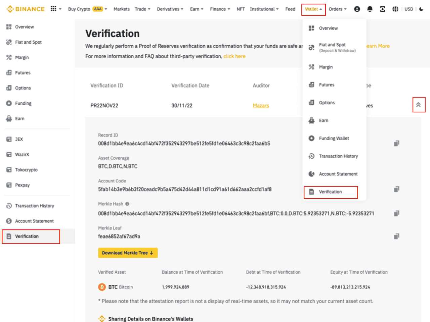Toggle dark mode moon icon

pos(421,9)
